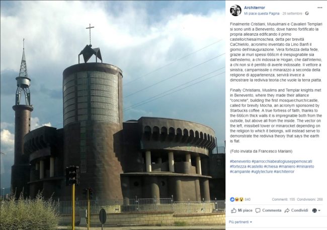Open the 28 settembre timestamp link
The height and width of the screenshot is (230, 327).
(292, 14)
